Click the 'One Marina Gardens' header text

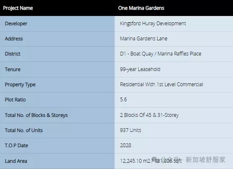click(141, 8)
